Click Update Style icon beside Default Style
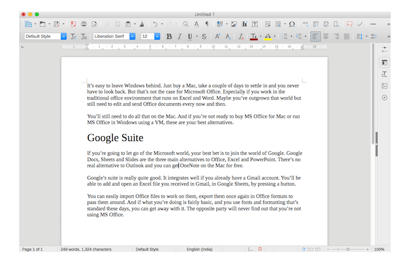Viewport: 410px width, 279px height. click(73, 37)
